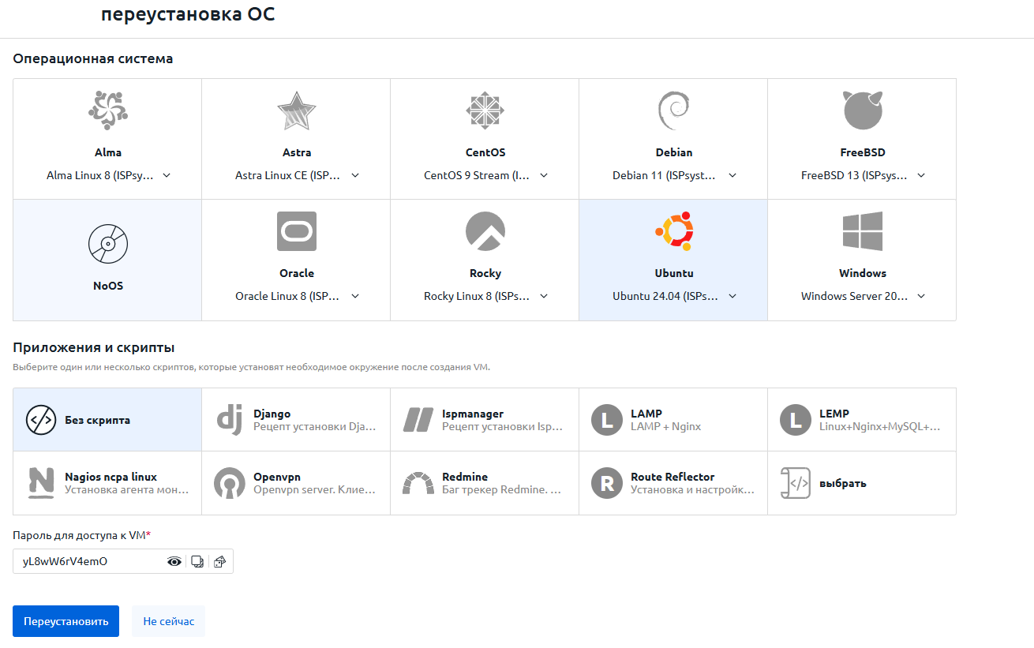Click the 'Без скрипта' label

pos(97,420)
